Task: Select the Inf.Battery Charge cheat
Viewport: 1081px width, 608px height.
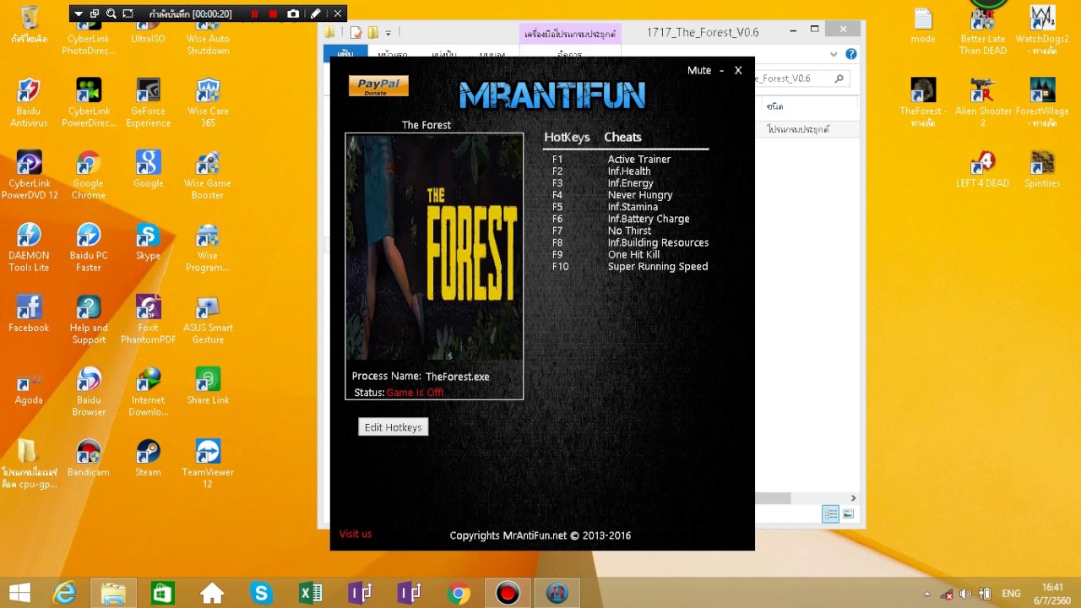Action: (x=649, y=219)
